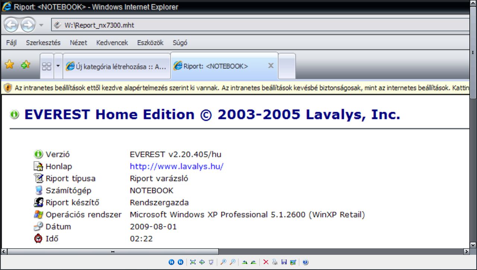The height and width of the screenshot is (270, 477).
Task: Click the Dátum calendar icon
Action: point(38,226)
